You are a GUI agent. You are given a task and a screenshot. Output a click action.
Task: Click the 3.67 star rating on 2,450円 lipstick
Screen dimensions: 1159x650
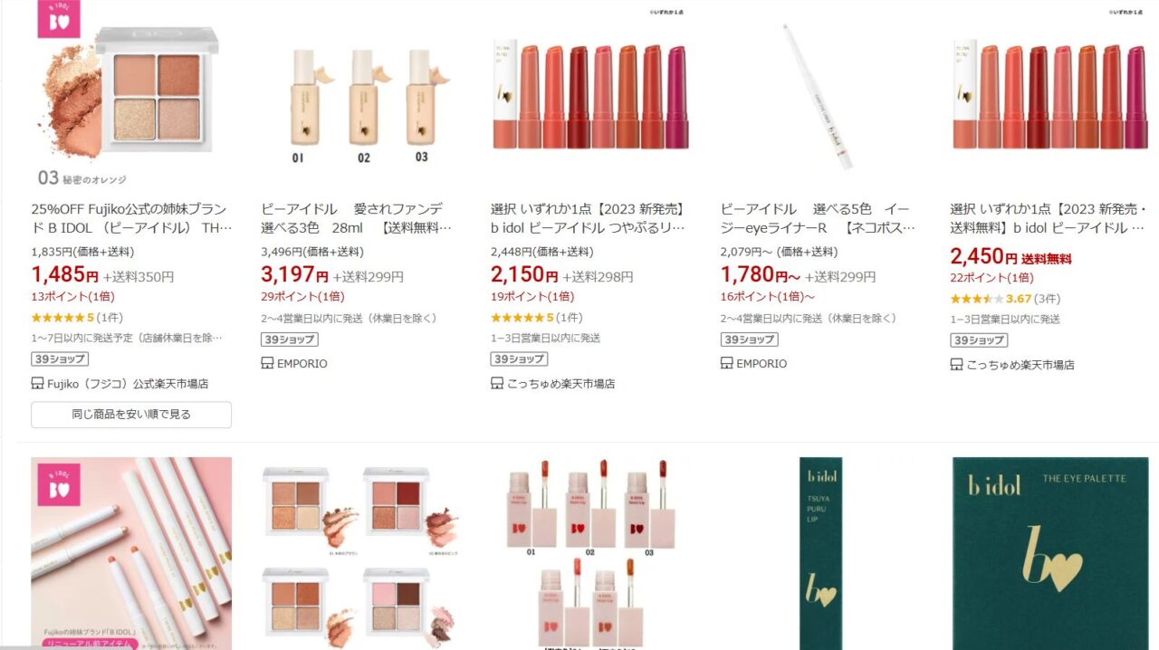point(1005,299)
